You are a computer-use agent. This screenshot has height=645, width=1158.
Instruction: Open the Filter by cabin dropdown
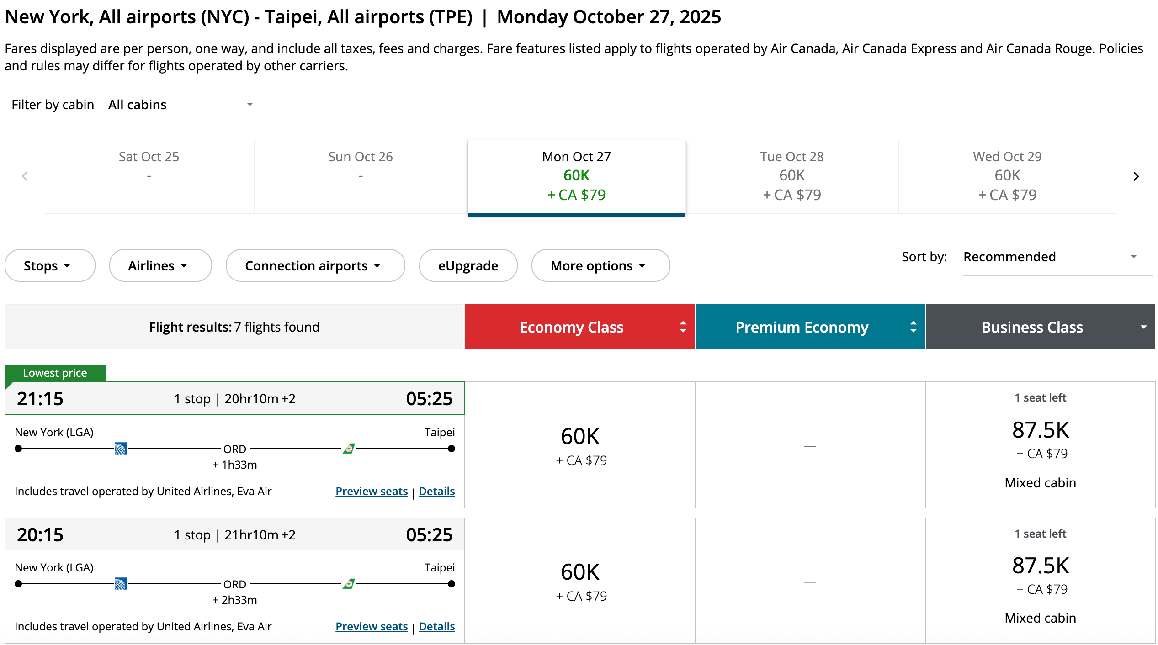pyautogui.click(x=181, y=105)
